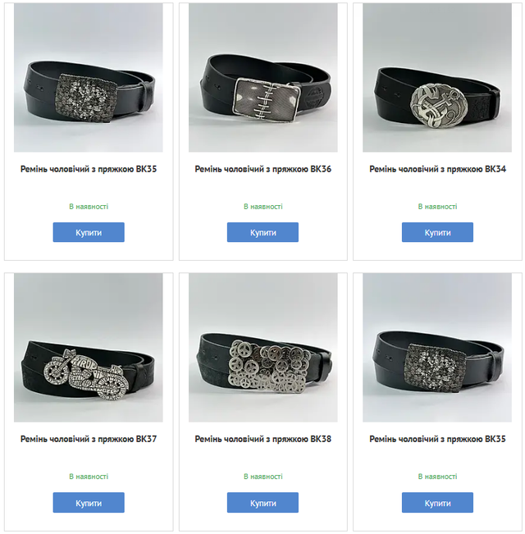The height and width of the screenshot is (534, 525).
Task: Open the title link ending in BK37
Action: (x=89, y=439)
